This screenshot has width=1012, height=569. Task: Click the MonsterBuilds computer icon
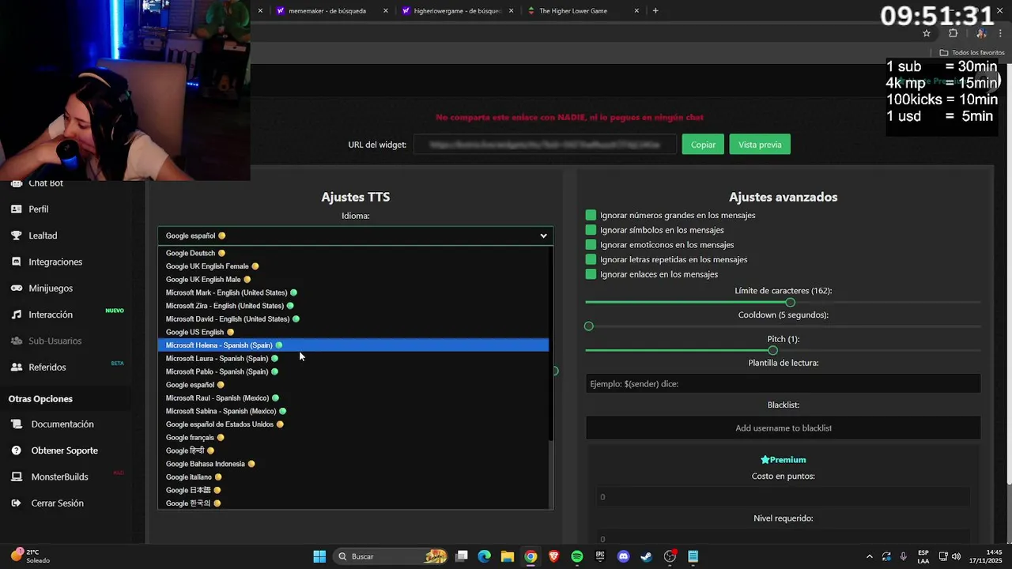pyautogui.click(x=17, y=477)
